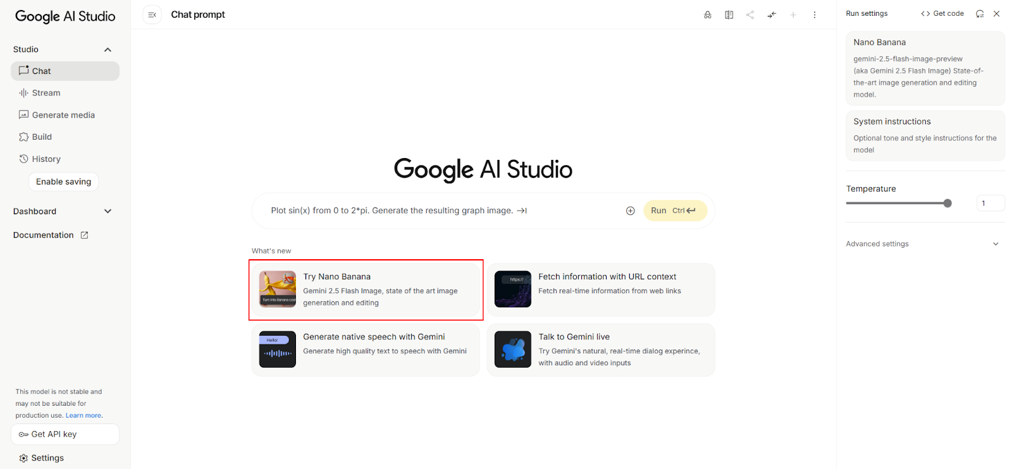
Task: Click the reset default settings icon
Action: [x=980, y=13]
